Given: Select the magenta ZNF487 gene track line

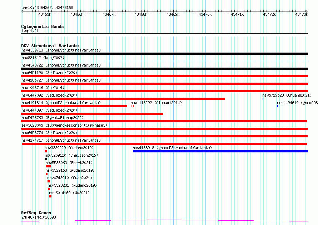Looking at the screenshot, I should 164,221.
